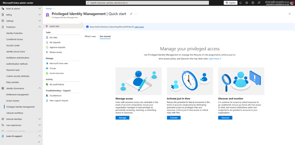Click the Activate button
295x145 pixels.
[x=174, y=118]
